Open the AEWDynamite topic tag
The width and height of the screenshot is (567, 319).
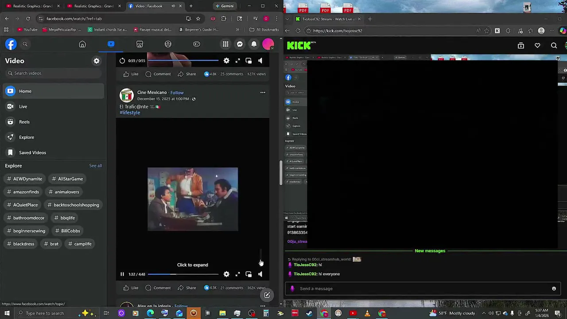point(24,179)
